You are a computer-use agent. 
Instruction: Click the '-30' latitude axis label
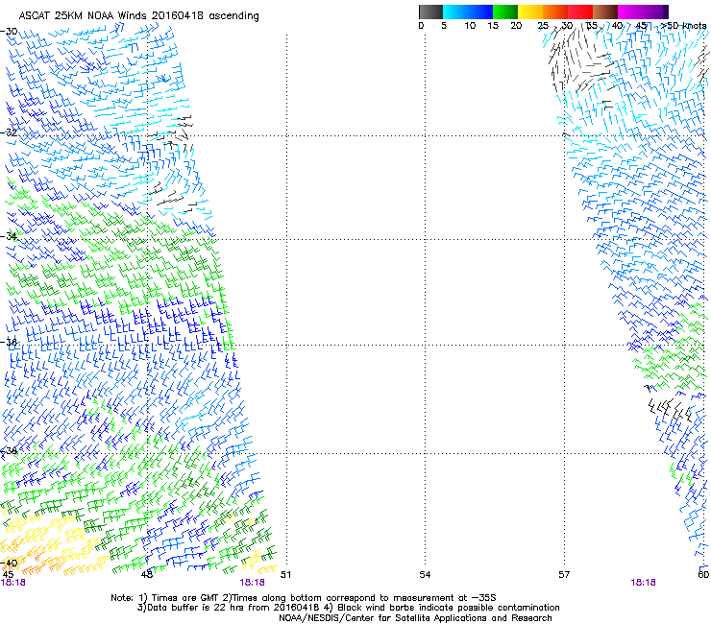coord(9,32)
